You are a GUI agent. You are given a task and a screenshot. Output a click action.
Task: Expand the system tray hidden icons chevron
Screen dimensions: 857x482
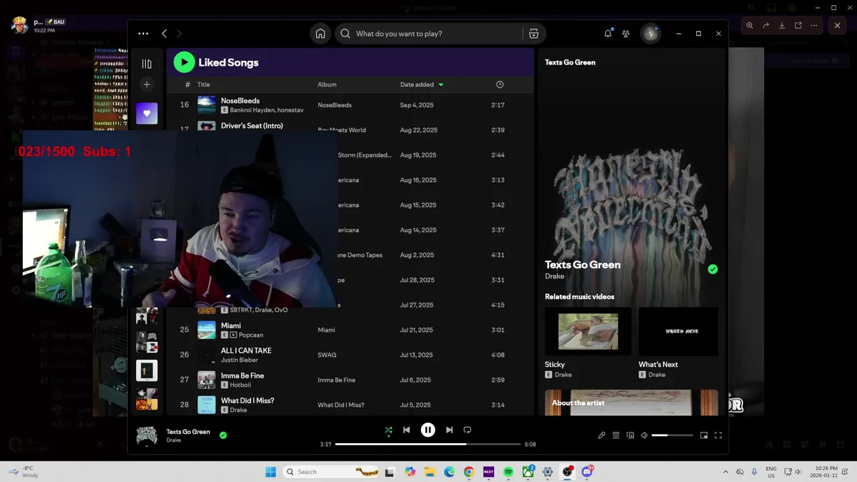[726, 472]
